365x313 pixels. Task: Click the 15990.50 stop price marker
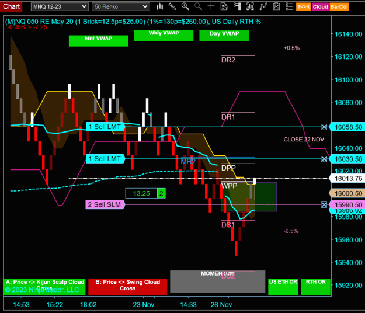[347, 205]
